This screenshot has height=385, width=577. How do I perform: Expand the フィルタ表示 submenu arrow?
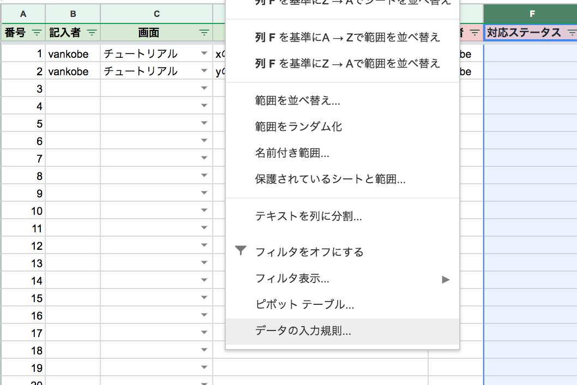[446, 278]
